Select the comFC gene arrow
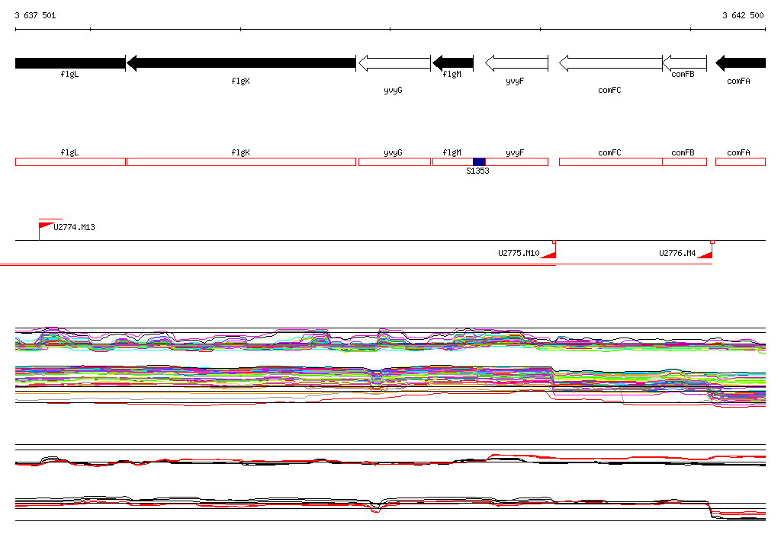The width and height of the screenshot is (781, 544). pos(611,63)
